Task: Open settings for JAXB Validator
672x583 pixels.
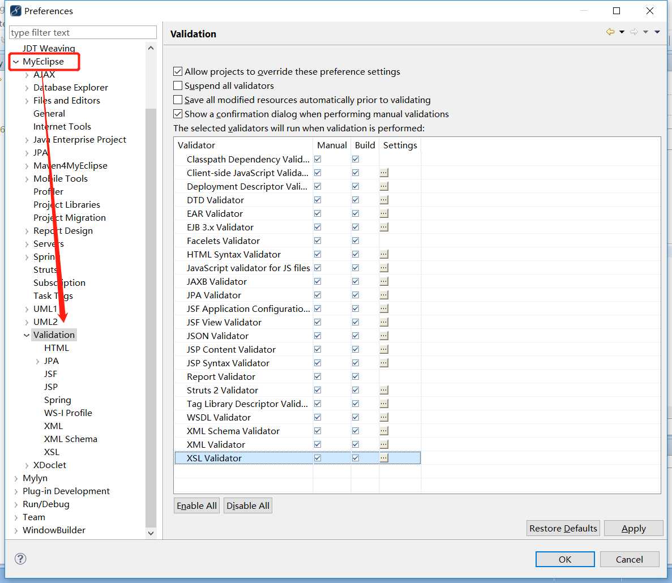Action: (384, 281)
